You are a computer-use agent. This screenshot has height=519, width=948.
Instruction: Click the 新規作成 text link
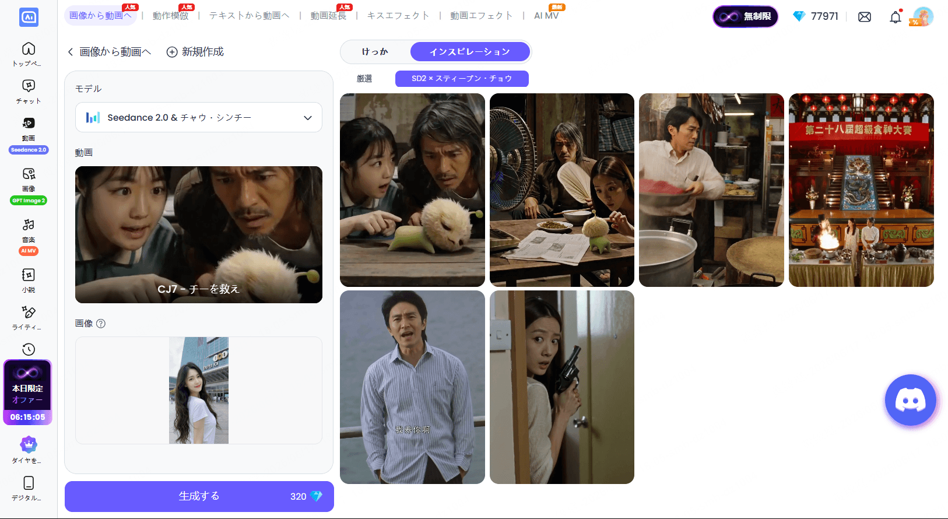click(x=203, y=52)
